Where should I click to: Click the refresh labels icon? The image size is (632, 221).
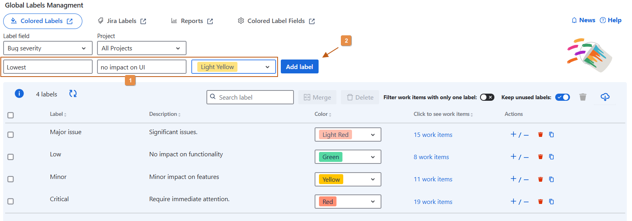tap(73, 94)
